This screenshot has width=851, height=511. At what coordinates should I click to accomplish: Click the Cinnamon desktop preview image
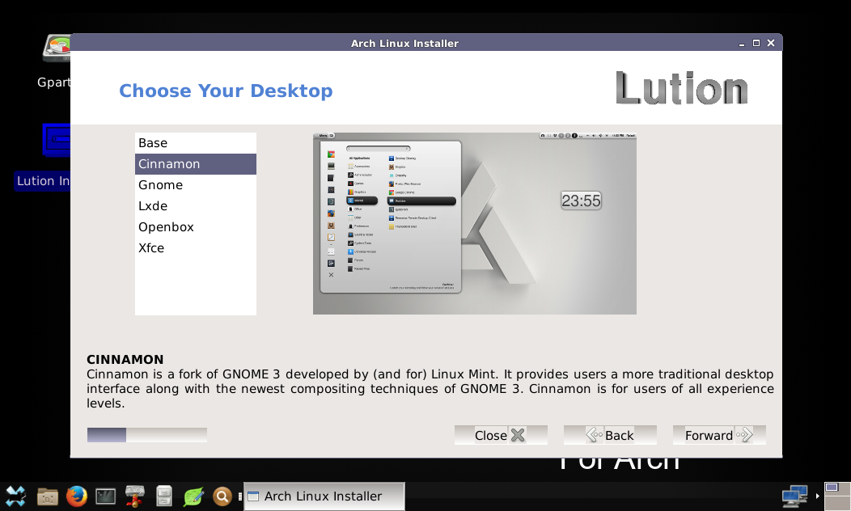coord(474,223)
